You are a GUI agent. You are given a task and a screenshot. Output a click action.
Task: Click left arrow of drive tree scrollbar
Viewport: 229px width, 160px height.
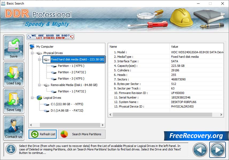[31, 125]
